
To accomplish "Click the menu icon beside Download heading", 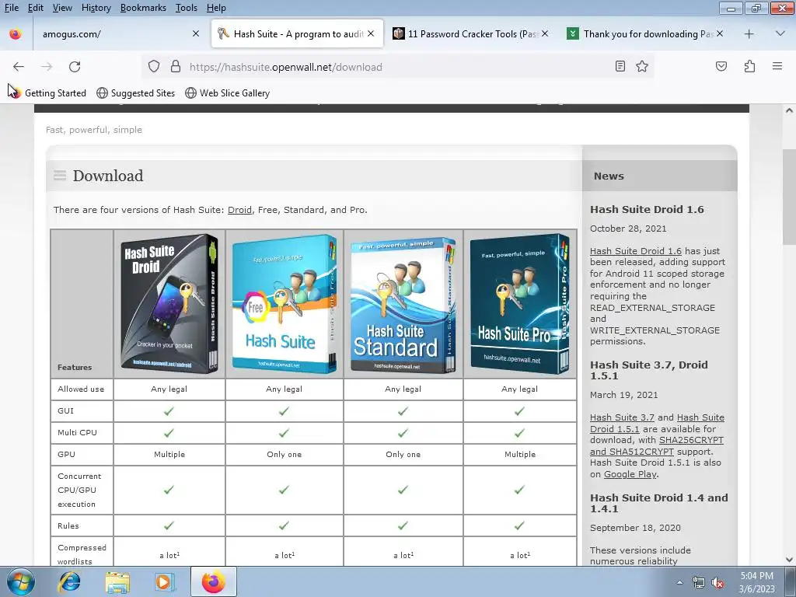I will (60, 176).
